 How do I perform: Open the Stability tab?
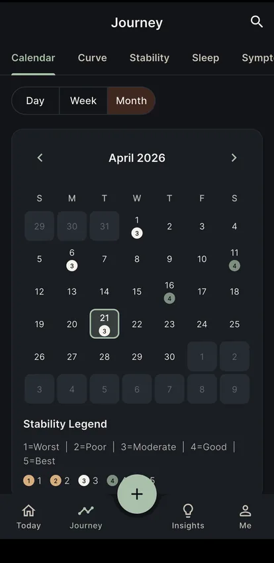click(150, 58)
